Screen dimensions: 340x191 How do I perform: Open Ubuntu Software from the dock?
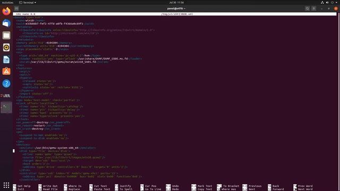[6, 72]
